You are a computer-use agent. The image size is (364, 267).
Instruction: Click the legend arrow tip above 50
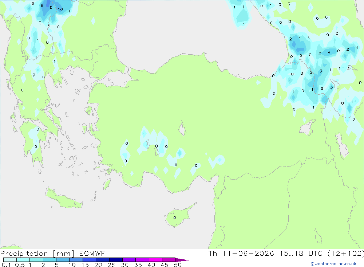click(182, 260)
